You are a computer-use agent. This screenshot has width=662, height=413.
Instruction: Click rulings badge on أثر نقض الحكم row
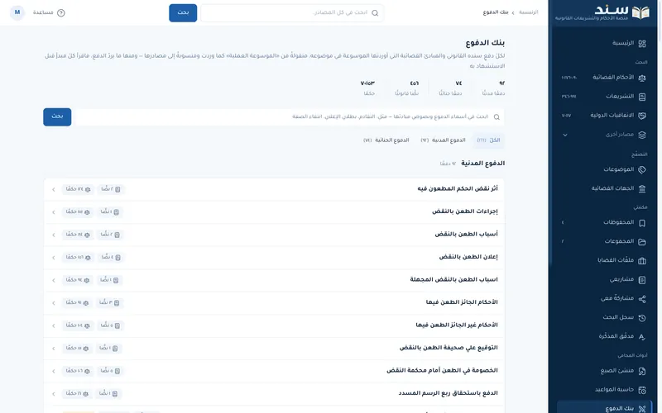tap(78, 189)
